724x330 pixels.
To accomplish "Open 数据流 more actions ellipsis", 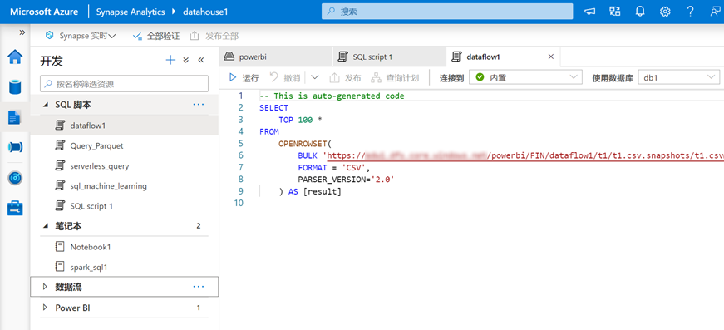I will (x=199, y=287).
